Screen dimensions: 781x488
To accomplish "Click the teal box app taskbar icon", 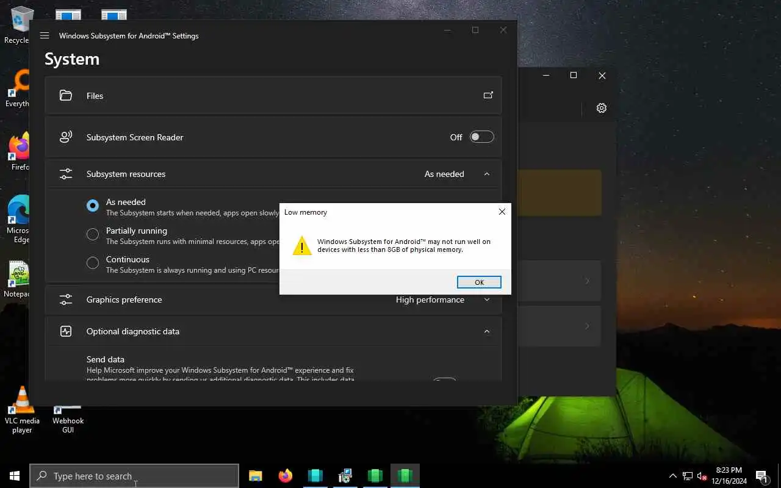I will point(315,476).
